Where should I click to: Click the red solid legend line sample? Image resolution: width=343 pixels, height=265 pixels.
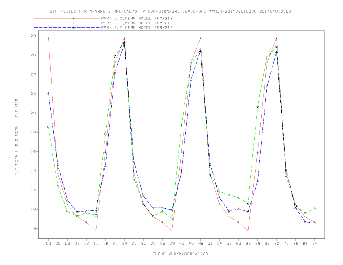click(x=67, y=18)
